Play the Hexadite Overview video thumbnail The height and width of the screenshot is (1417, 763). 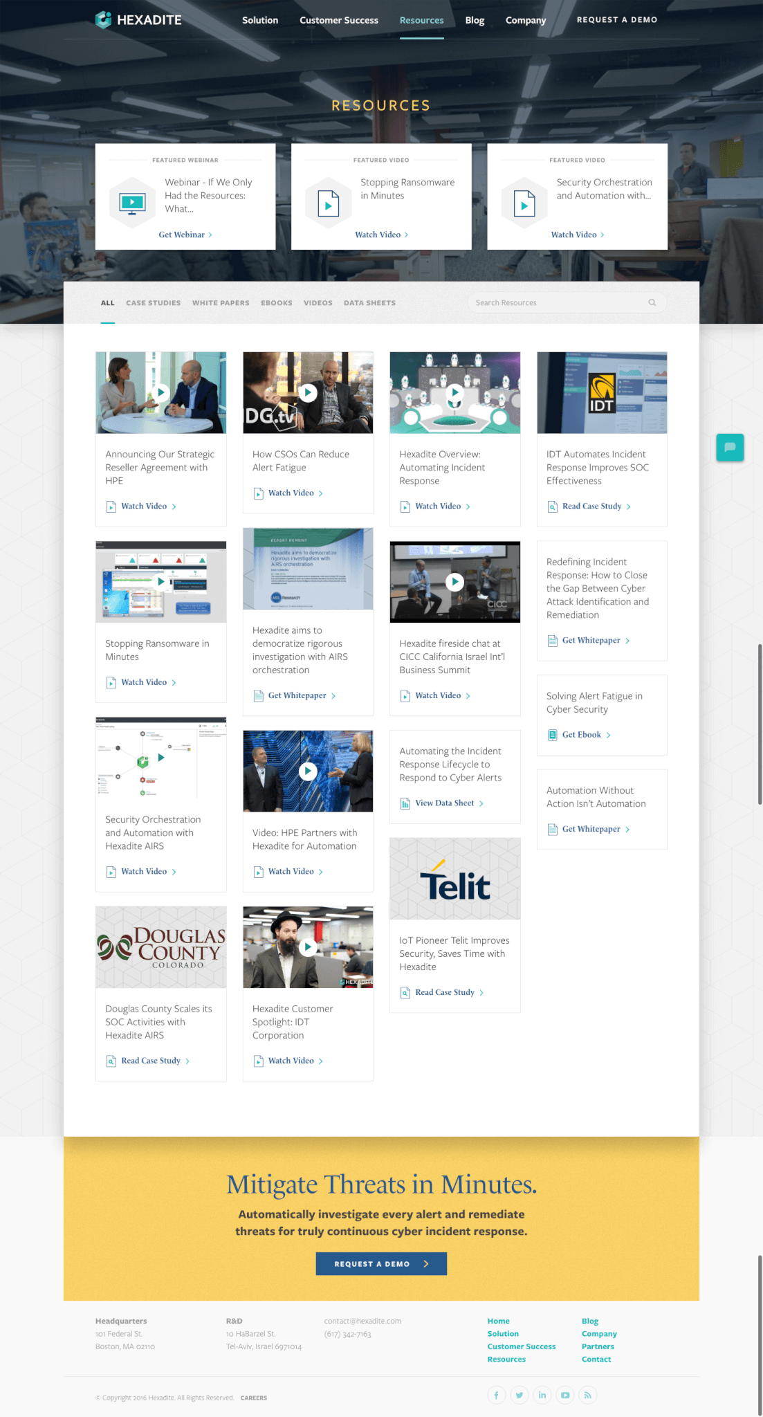point(455,392)
